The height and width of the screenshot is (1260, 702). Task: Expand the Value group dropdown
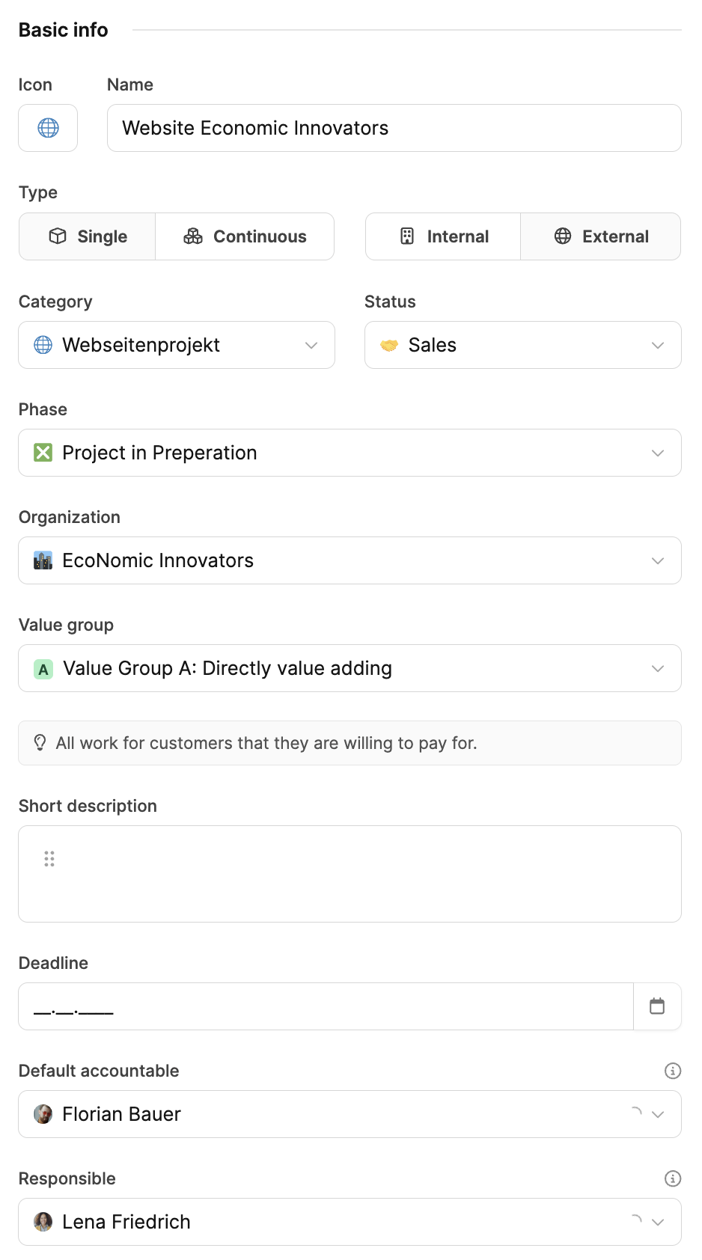pyautogui.click(x=350, y=668)
